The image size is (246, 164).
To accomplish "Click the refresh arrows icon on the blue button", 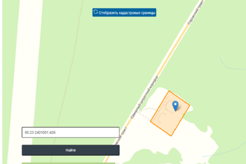I will [x=96, y=12].
